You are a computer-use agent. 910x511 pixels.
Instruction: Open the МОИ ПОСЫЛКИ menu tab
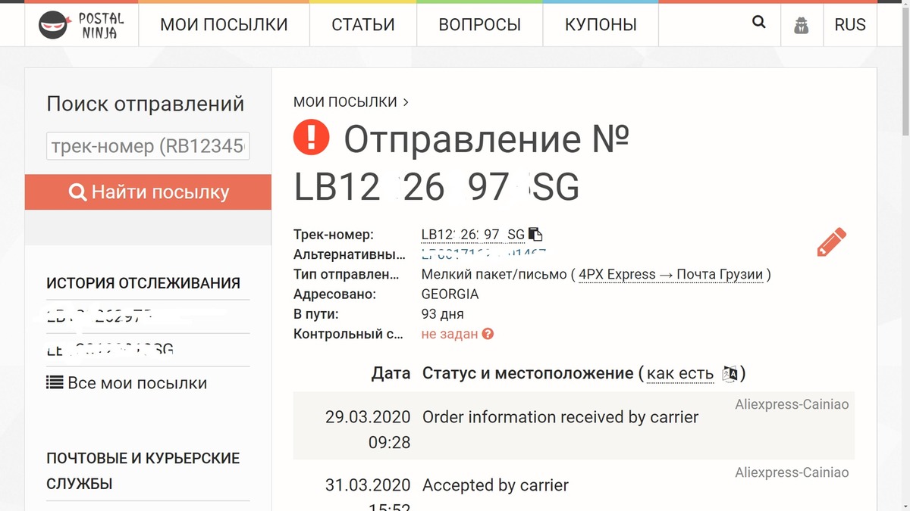click(224, 25)
